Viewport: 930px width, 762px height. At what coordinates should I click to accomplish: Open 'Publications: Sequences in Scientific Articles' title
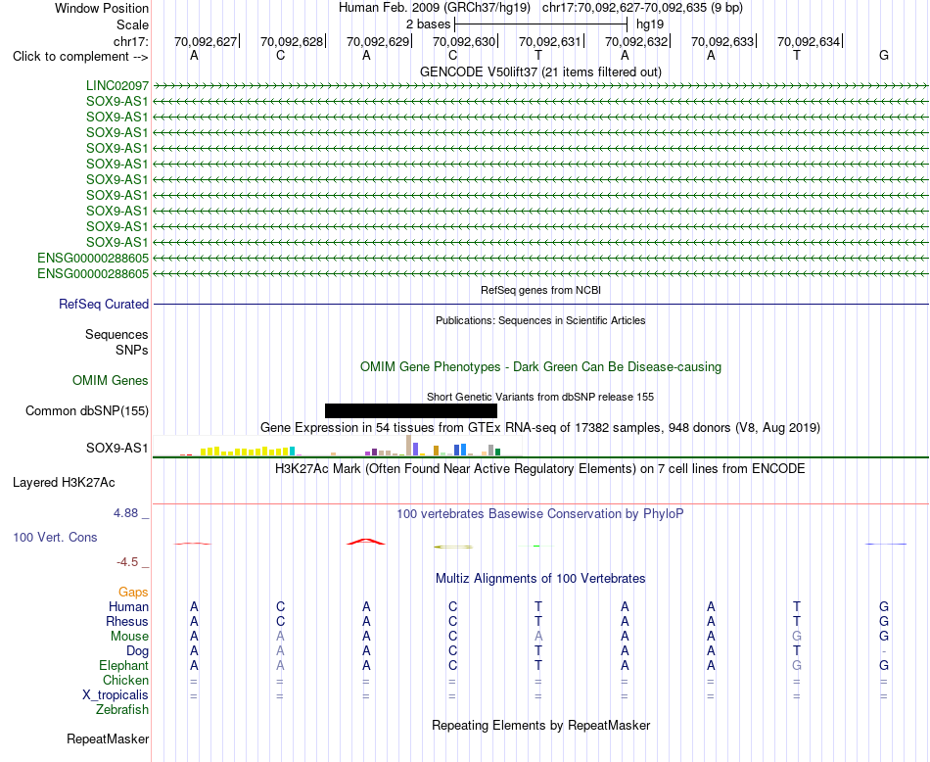point(540,320)
